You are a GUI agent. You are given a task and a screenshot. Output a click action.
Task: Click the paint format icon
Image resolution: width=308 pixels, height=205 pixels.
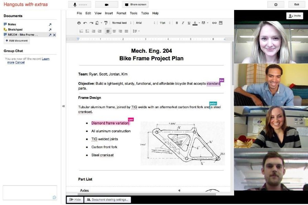(x=106, y=23)
